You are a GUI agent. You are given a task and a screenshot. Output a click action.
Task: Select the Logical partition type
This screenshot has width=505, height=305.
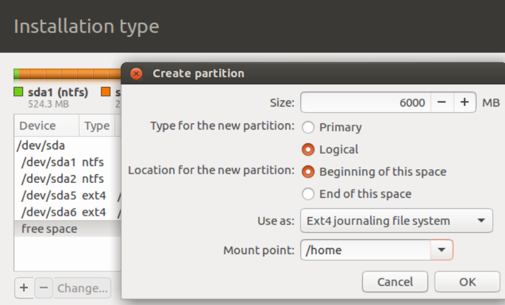click(308, 149)
